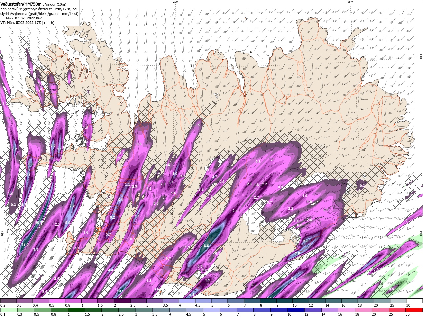Image resolution: width=423 pixels, height=317 pixels.
Task: Pick the rain scale swatch starting at 4
Action: pyautogui.click(x=178, y=310)
